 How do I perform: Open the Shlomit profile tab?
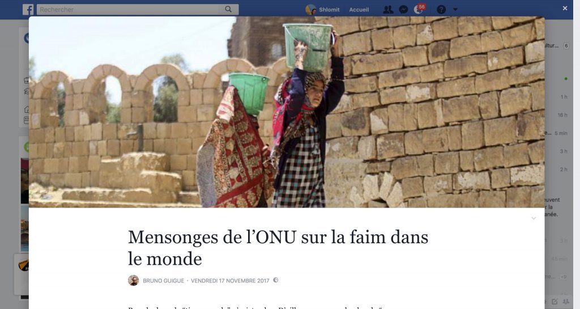click(322, 10)
